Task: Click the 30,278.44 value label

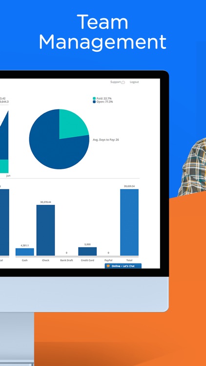Action: pyautogui.click(x=45, y=202)
